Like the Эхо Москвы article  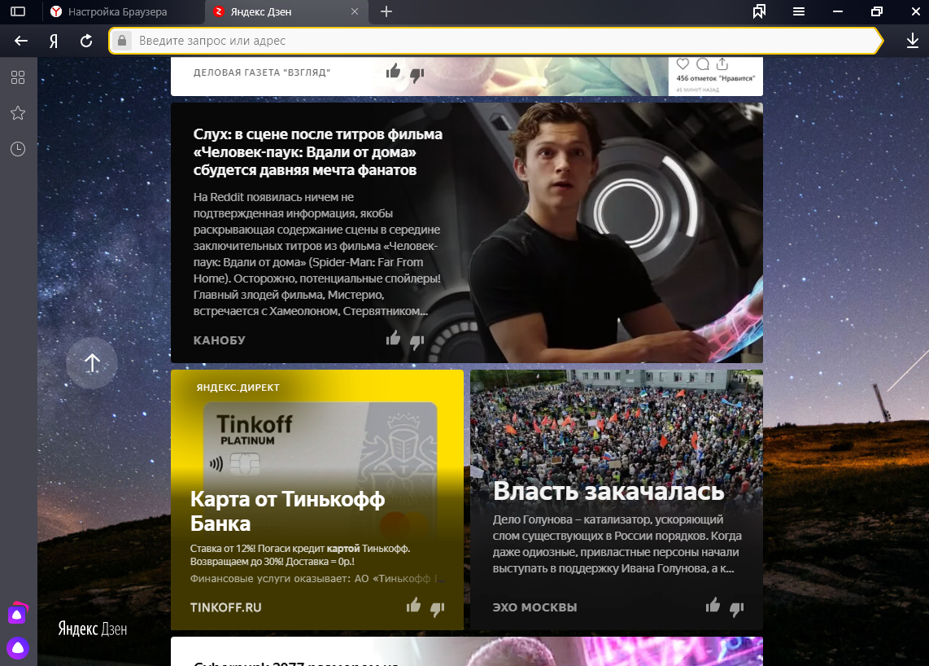pyautogui.click(x=713, y=605)
